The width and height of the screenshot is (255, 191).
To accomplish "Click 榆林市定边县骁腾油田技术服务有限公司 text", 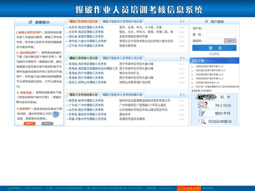I will coord(145,100).
